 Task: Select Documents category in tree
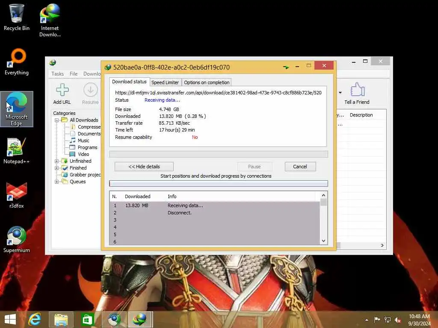pos(86,134)
